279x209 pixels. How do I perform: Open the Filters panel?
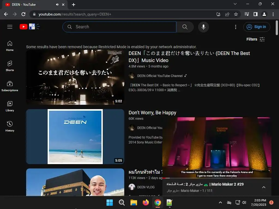coord(256,39)
